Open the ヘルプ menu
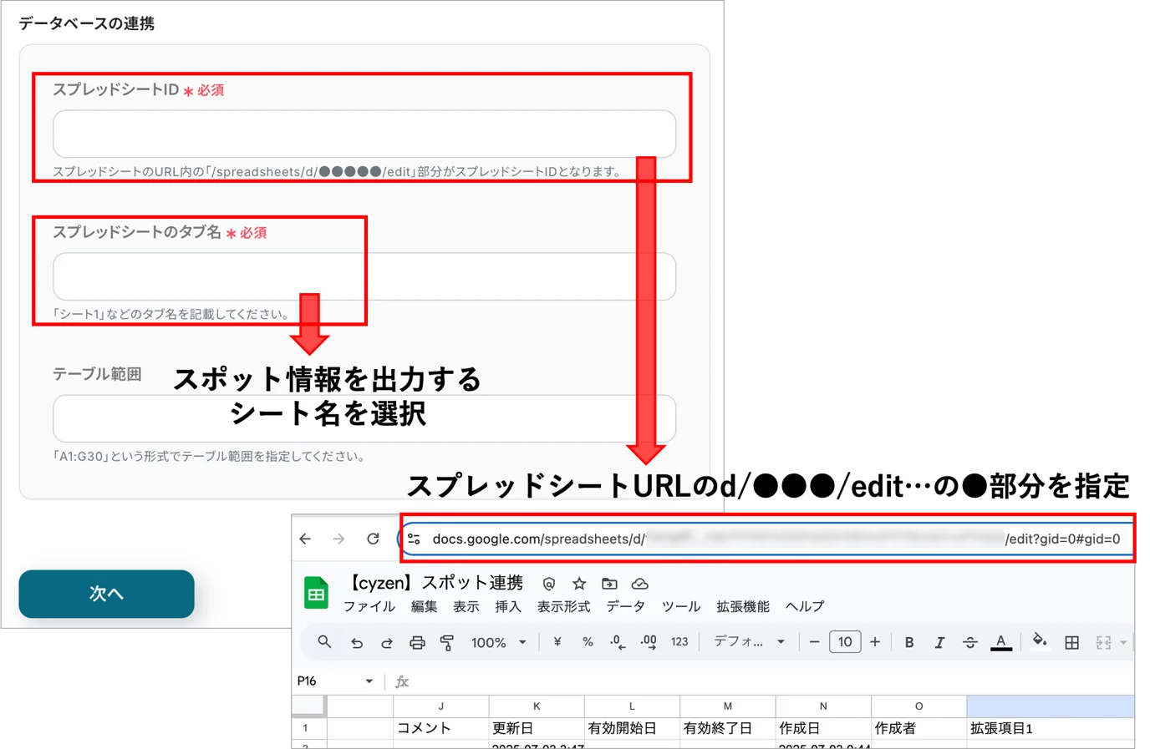Viewport: 1150px width, 749px height. pos(805,606)
